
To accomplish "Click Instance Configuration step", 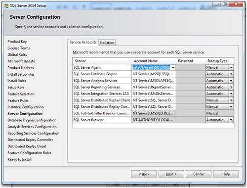I will click(x=26, y=107).
